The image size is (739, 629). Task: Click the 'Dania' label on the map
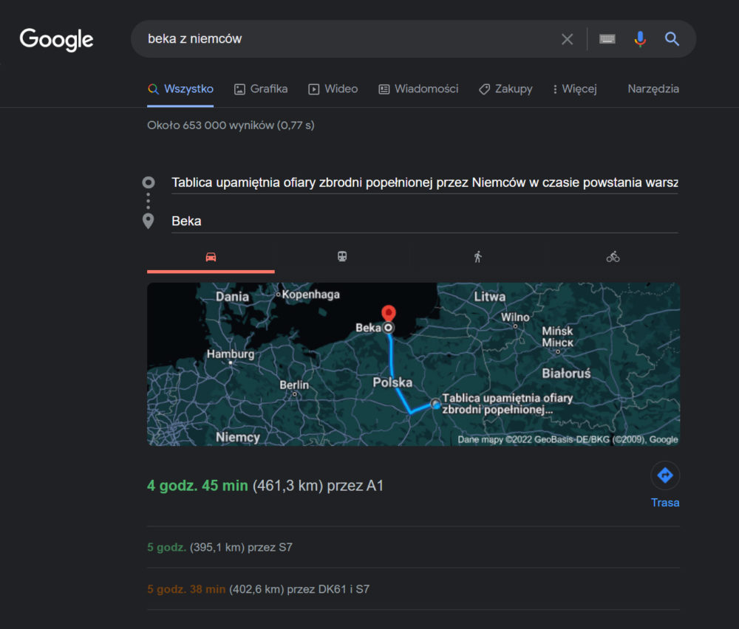tap(232, 297)
